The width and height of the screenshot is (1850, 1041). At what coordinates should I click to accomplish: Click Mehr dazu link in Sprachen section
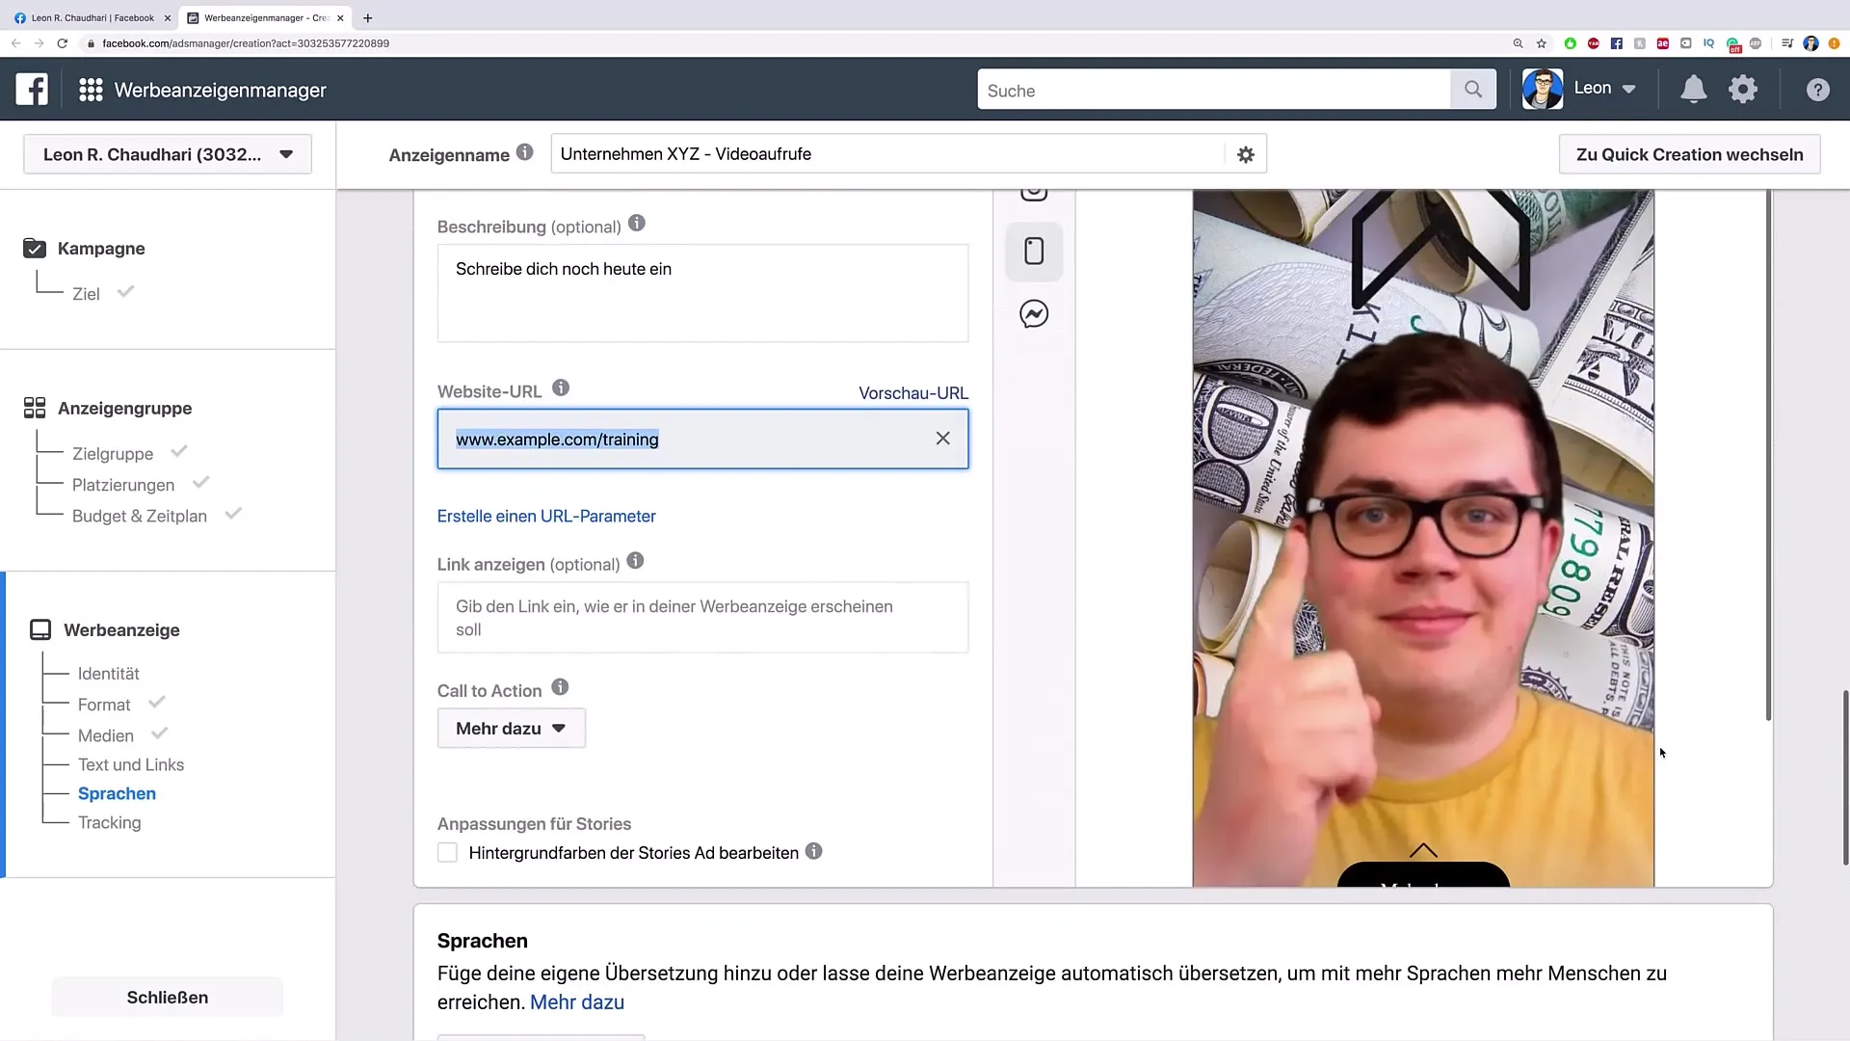577,1001
